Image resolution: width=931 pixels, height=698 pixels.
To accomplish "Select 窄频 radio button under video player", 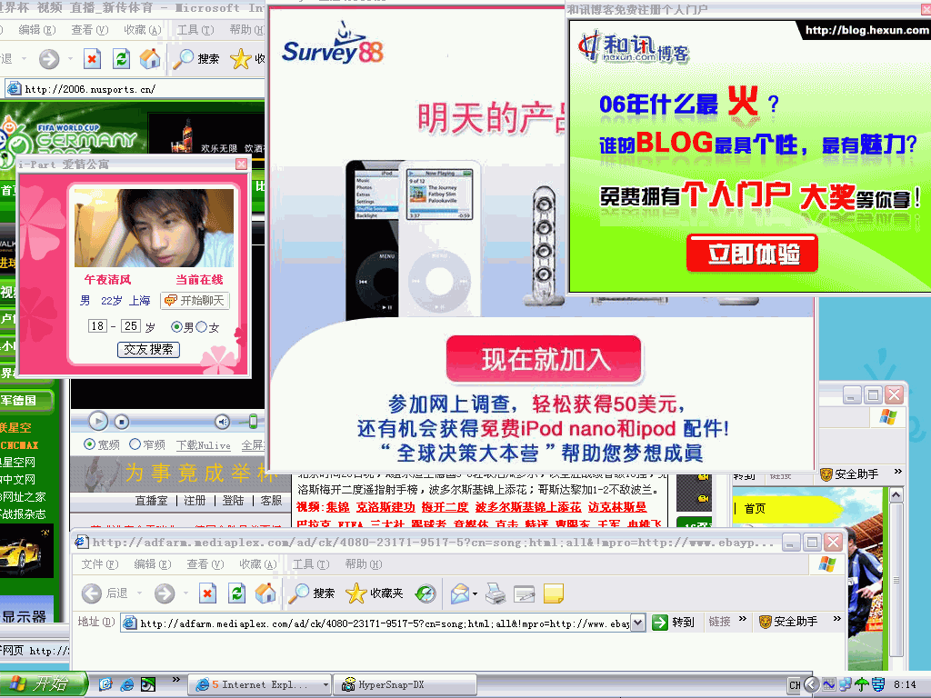I will click(135, 444).
